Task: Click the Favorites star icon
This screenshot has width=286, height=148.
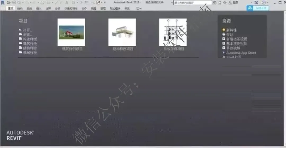Action: 225,3
